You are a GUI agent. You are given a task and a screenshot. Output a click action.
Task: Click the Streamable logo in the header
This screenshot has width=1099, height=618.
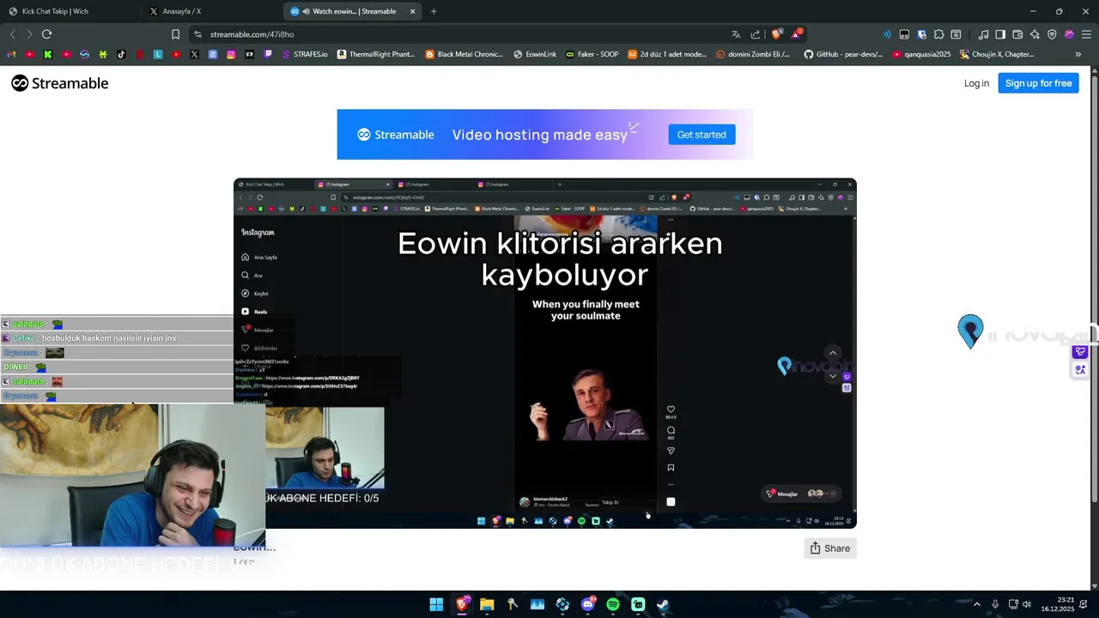pyautogui.click(x=60, y=83)
